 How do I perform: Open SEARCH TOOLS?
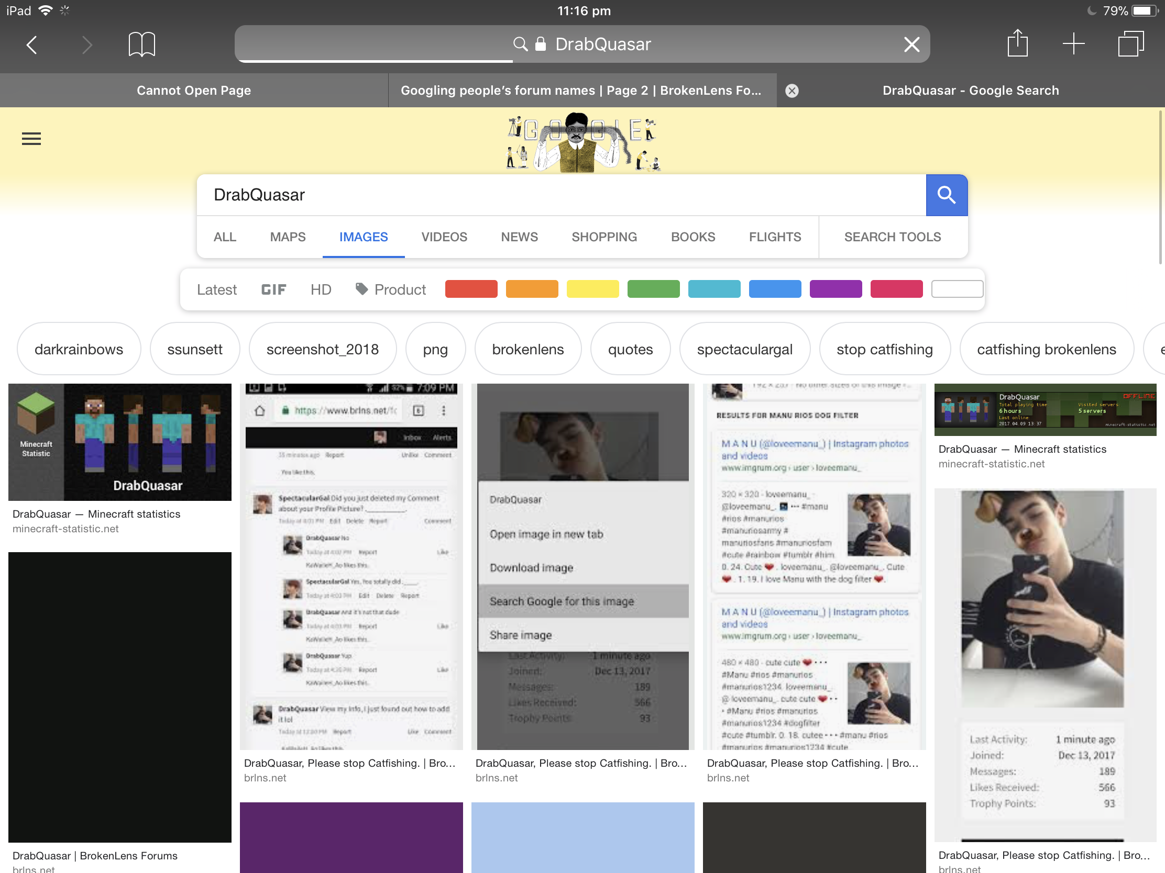(892, 237)
